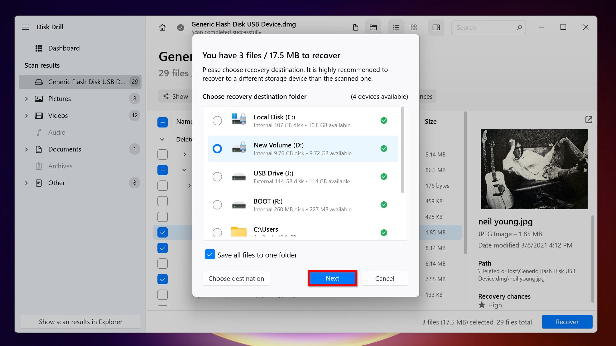Open Audio scan results

[80, 132]
